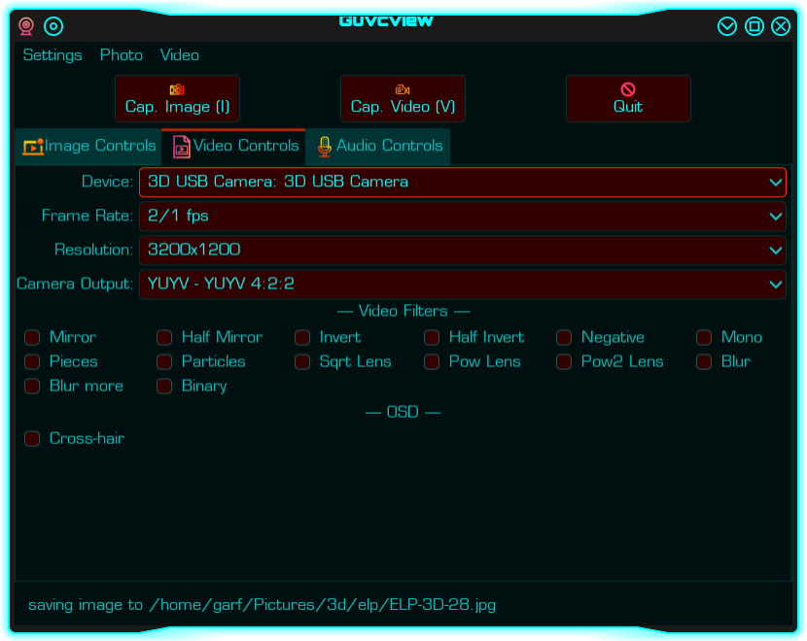This screenshot has width=807, height=641.
Task: Click the circular target icon in title bar
Action: pos(53,26)
